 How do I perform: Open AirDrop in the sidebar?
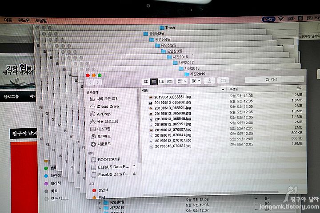100,114
